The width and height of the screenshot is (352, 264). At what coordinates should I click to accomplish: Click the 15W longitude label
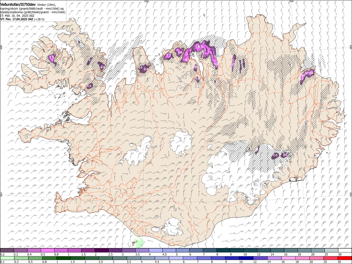tap(291, 1)
